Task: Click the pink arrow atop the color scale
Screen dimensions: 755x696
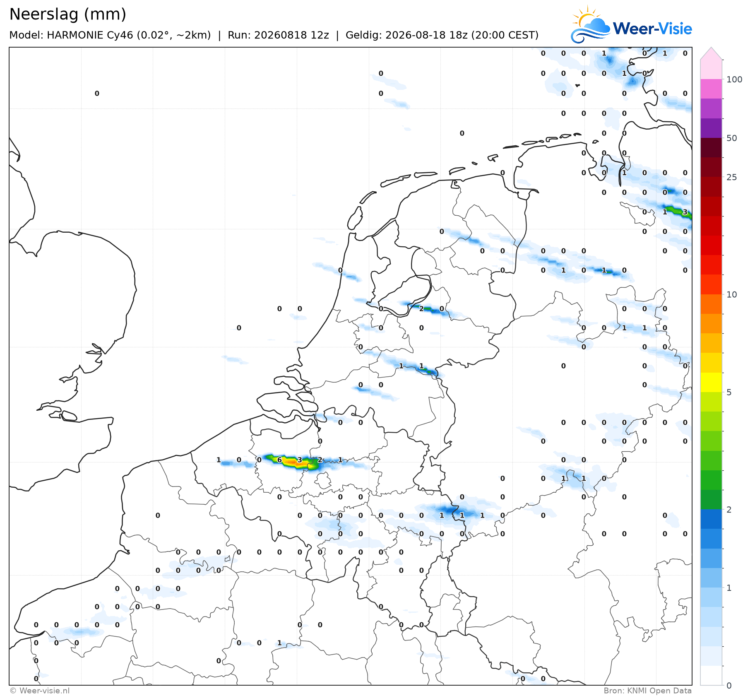Action: [711, 53]
